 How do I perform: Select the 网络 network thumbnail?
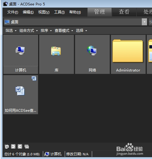[92, 54]
